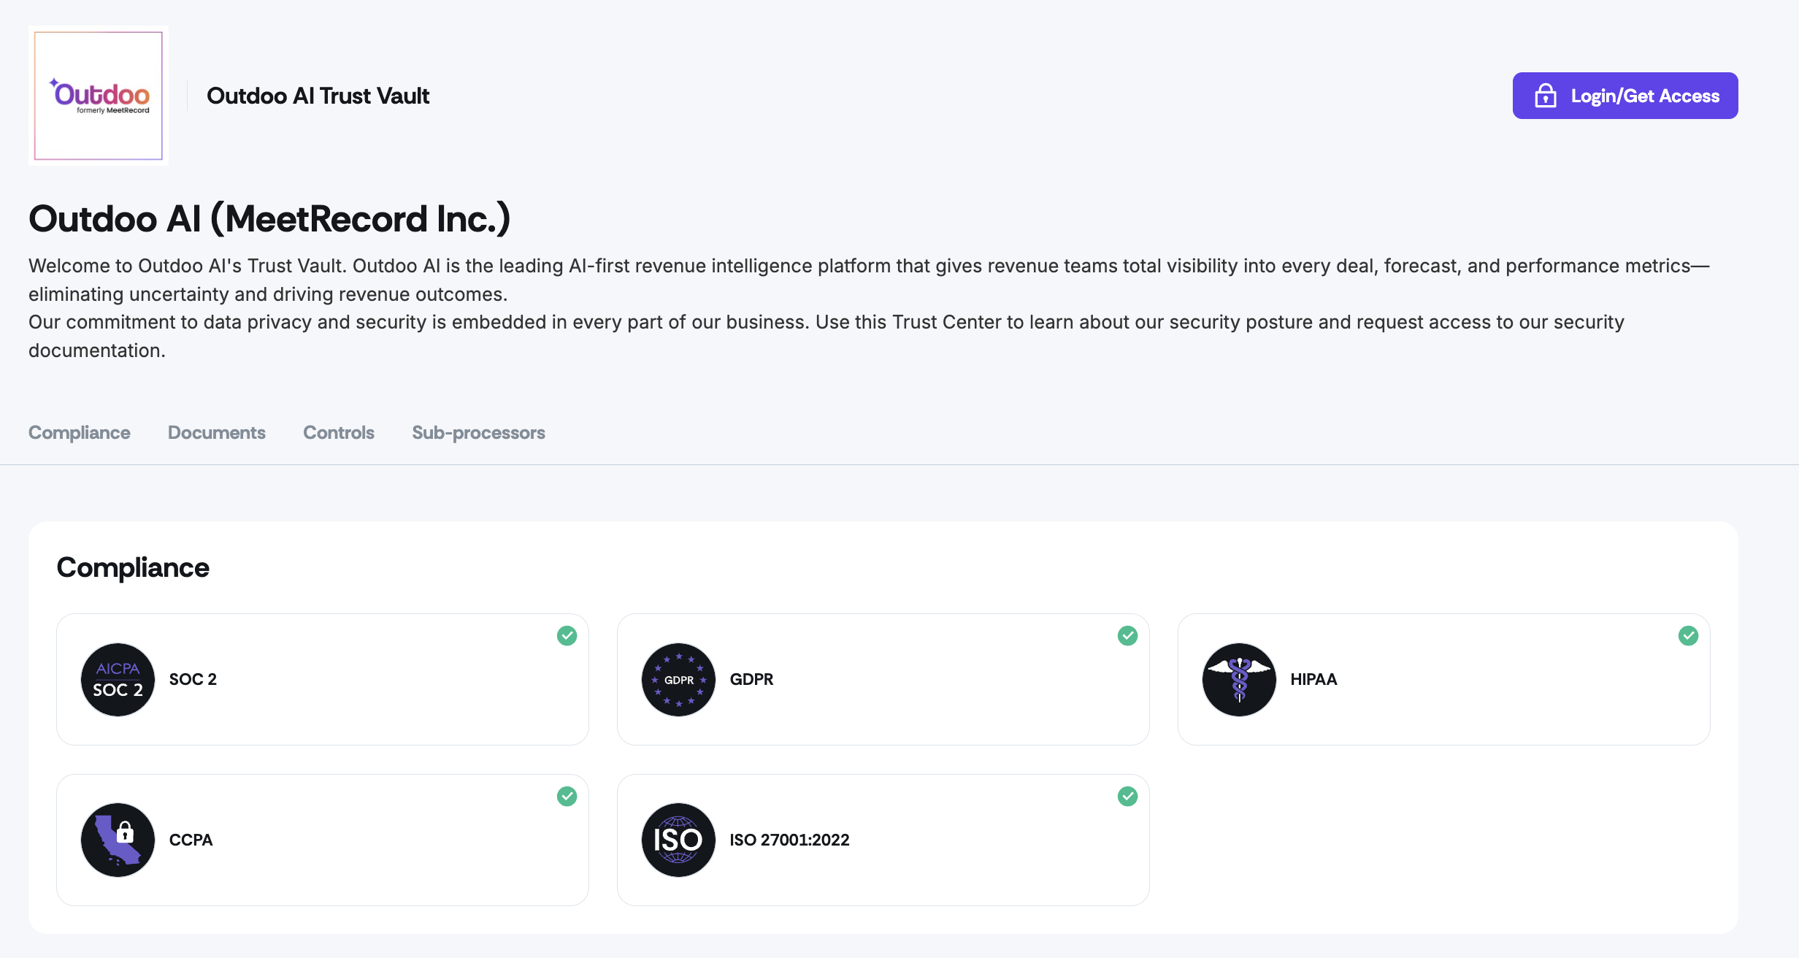Click the lock icon on the login button
This screenshot has width=1799, height=958.
(x=1545, y=96)
